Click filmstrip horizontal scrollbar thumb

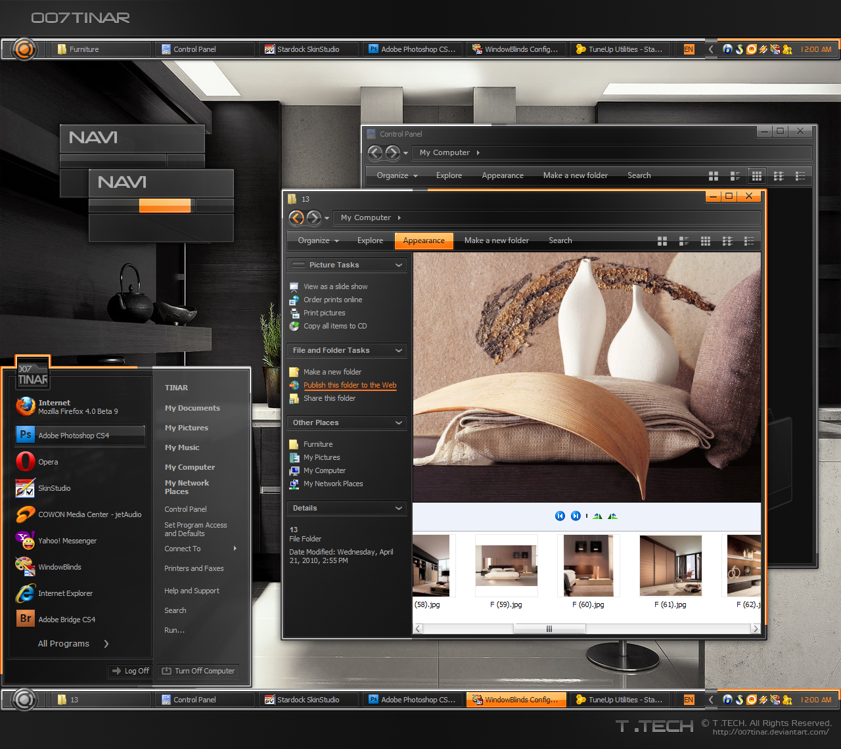click(x=549, y=629)
